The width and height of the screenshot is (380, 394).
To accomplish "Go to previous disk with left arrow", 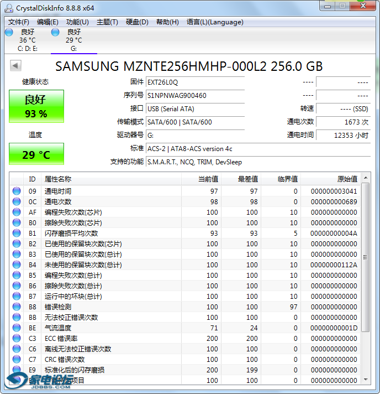I will [15, 66].
